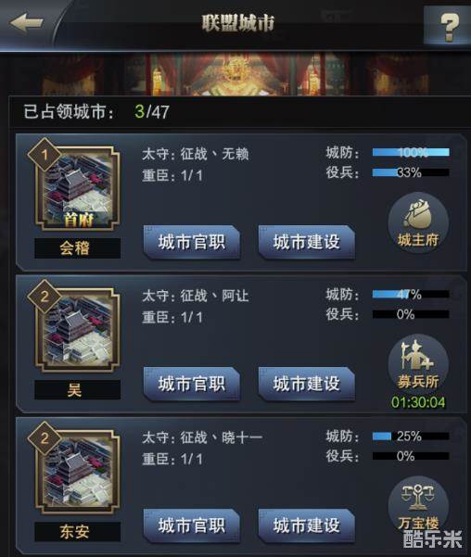Viewport: 471px width, 557px height.
Task: Open 城市建设 for 东安
Action: coord(306,525)
